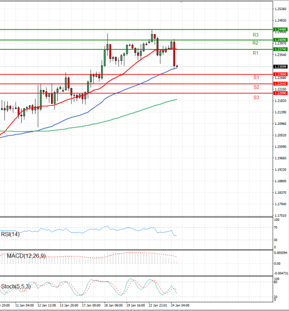Click the Stoch(5,5,3) indicator label
Viewport: 289px width, 311px height.
point(16,286)
